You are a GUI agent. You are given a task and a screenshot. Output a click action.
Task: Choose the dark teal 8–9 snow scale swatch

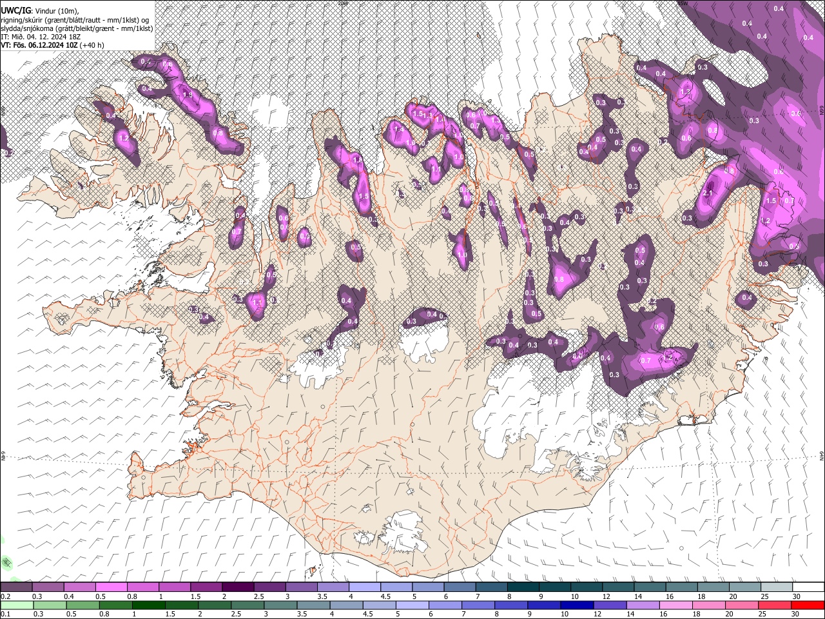(x=523, y=587)
